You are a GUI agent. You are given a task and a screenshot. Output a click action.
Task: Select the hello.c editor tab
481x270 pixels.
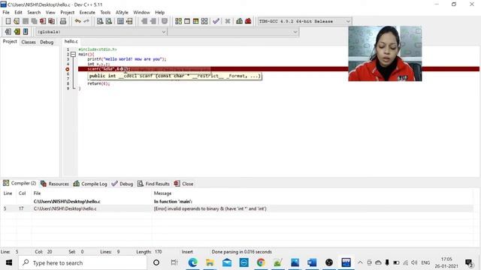click(x=71, y=41)
